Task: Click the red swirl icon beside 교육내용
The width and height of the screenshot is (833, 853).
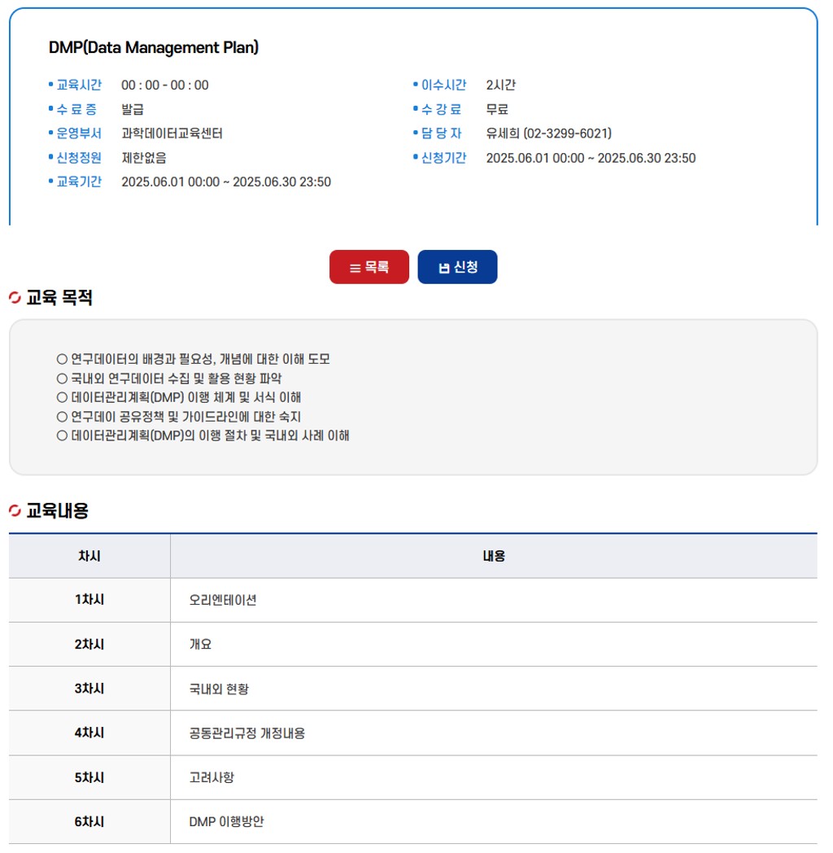Action: tap(15, 511)
